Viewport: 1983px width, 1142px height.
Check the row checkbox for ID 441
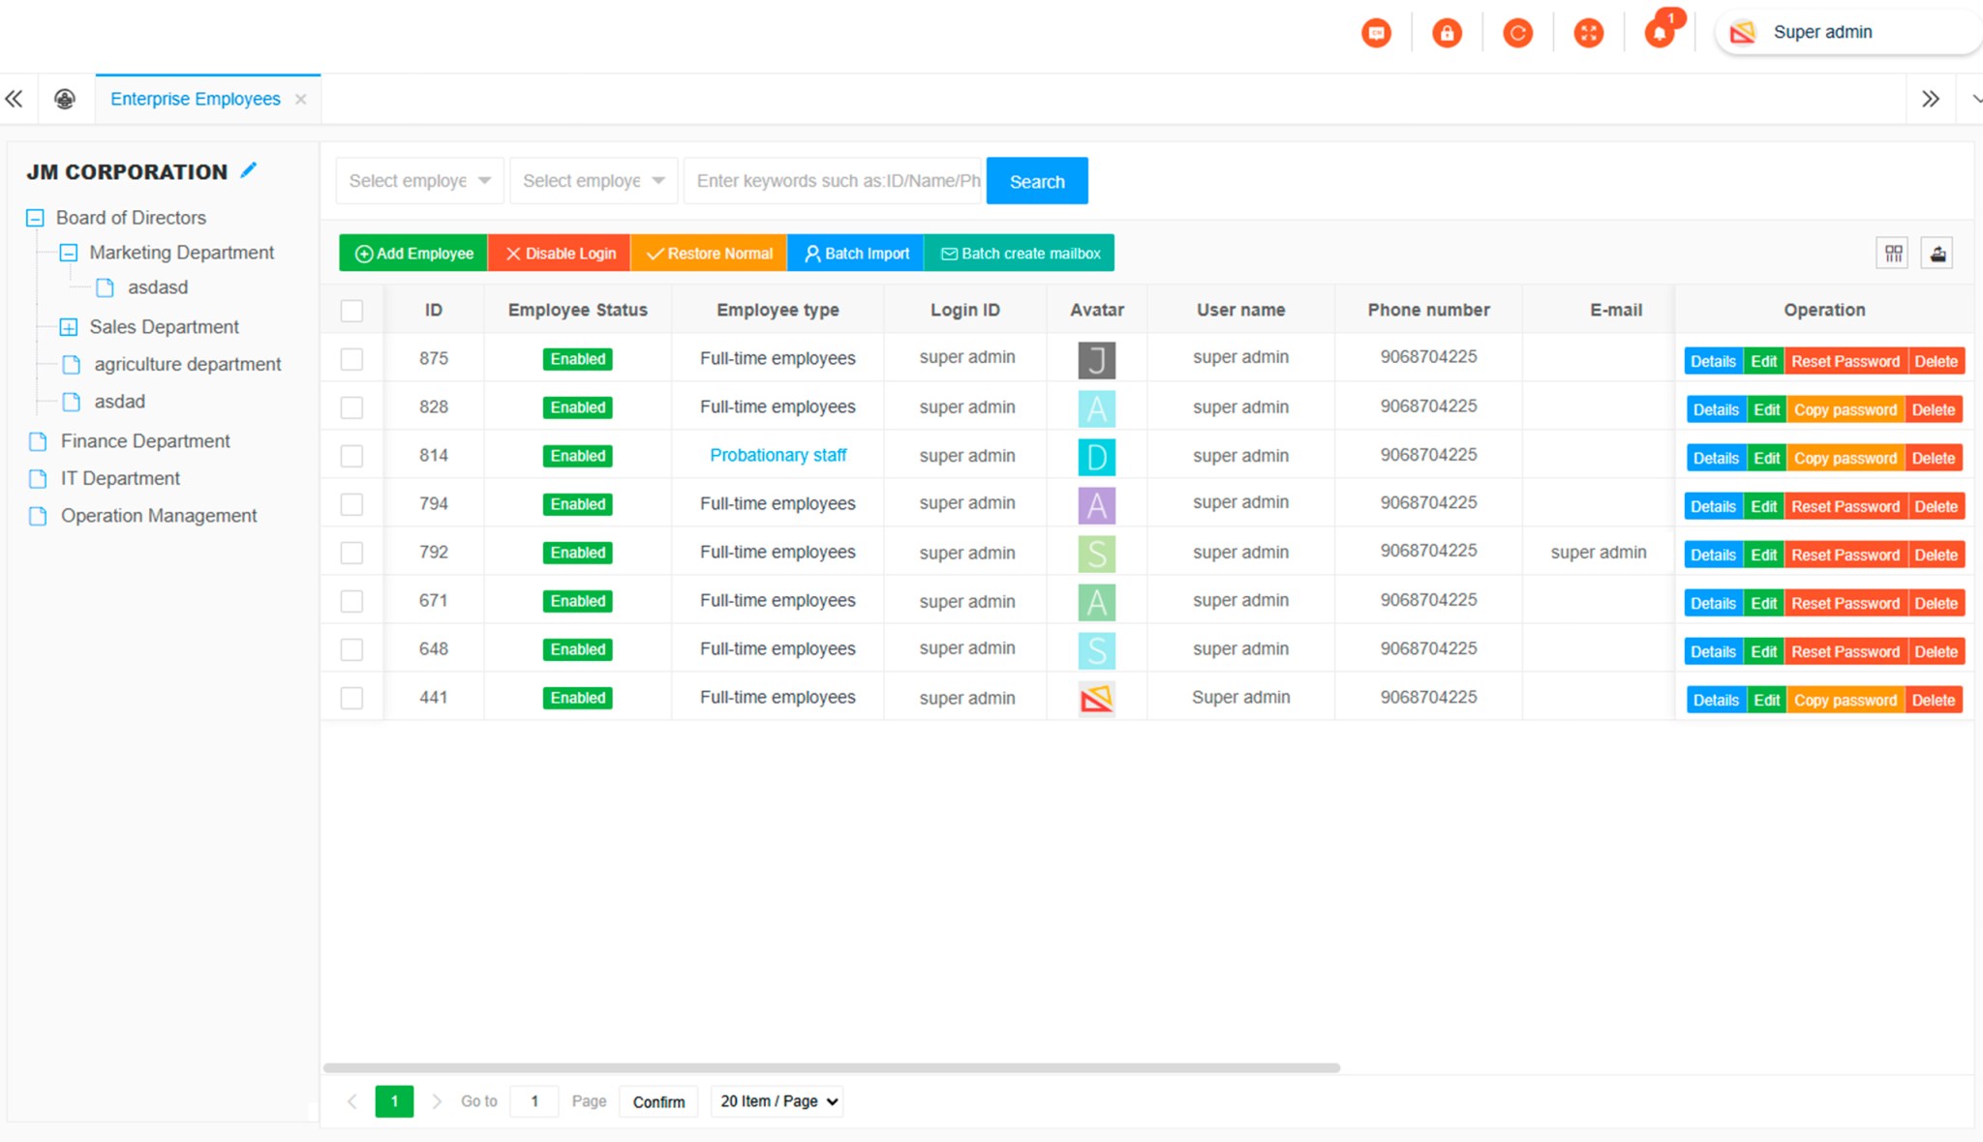(x=351, y=697)
